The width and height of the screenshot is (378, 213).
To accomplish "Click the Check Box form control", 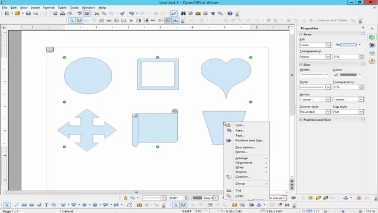I will pyautogui.click(x=102, y=21).
